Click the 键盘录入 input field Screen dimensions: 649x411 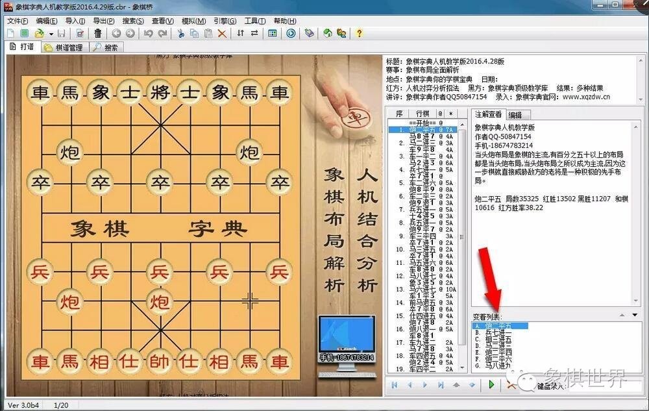pyautogui.click(x=605, y=386)
